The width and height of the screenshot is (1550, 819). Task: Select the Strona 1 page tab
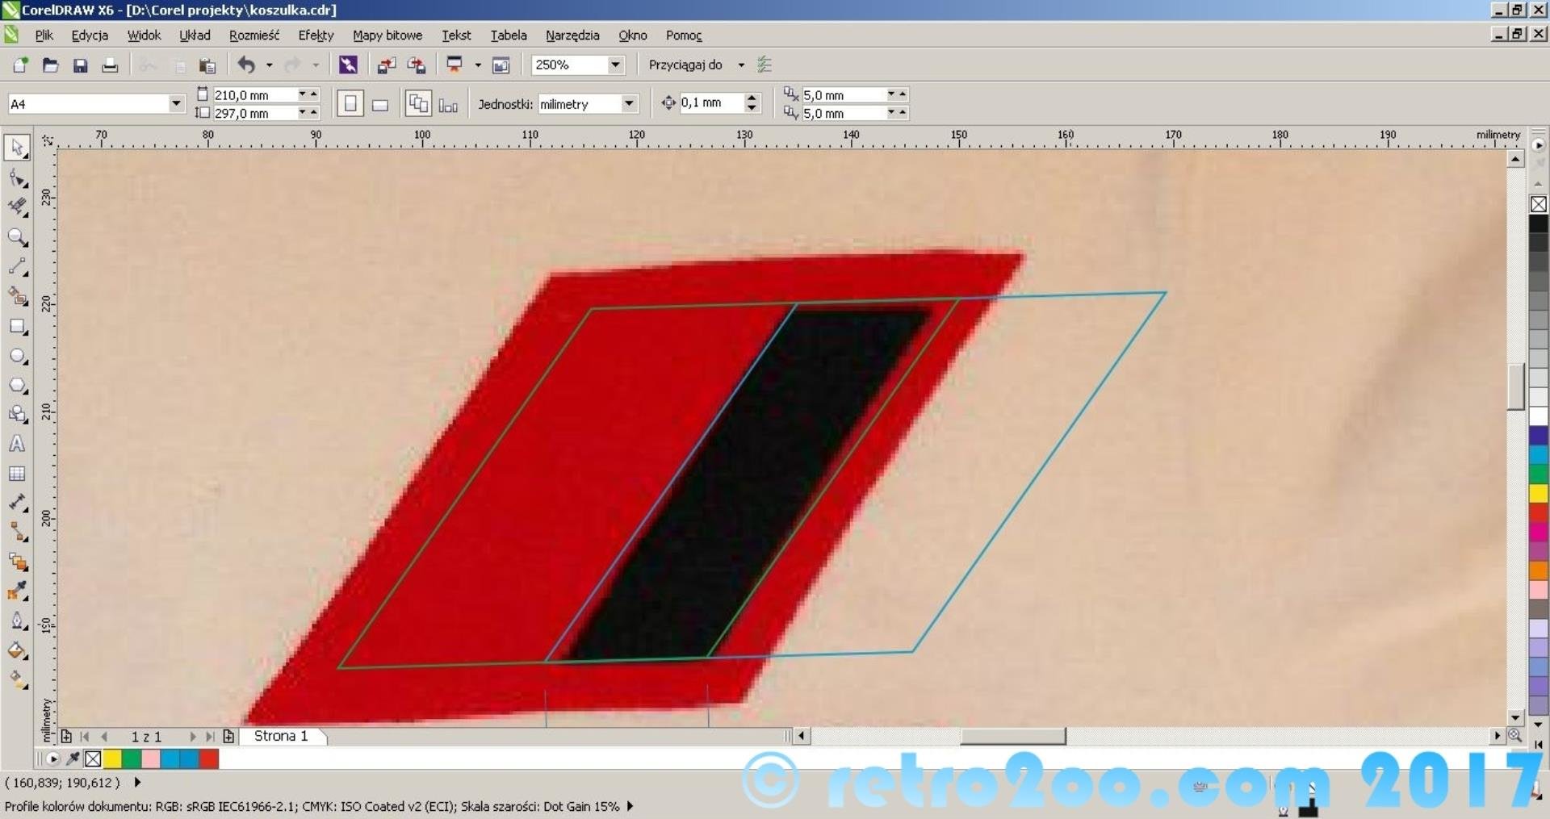click(281, 736)
